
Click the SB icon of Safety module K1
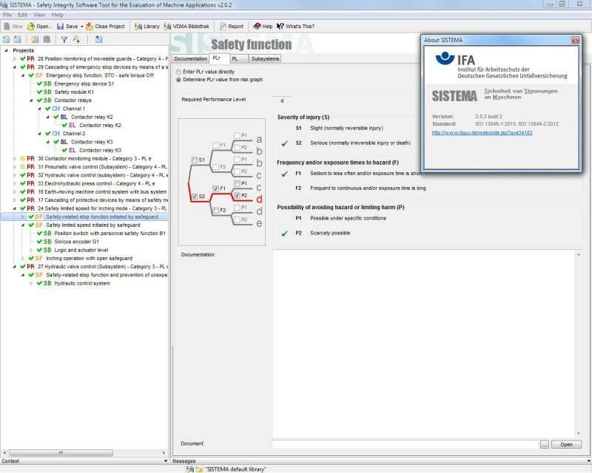click(x=47, y=92)
